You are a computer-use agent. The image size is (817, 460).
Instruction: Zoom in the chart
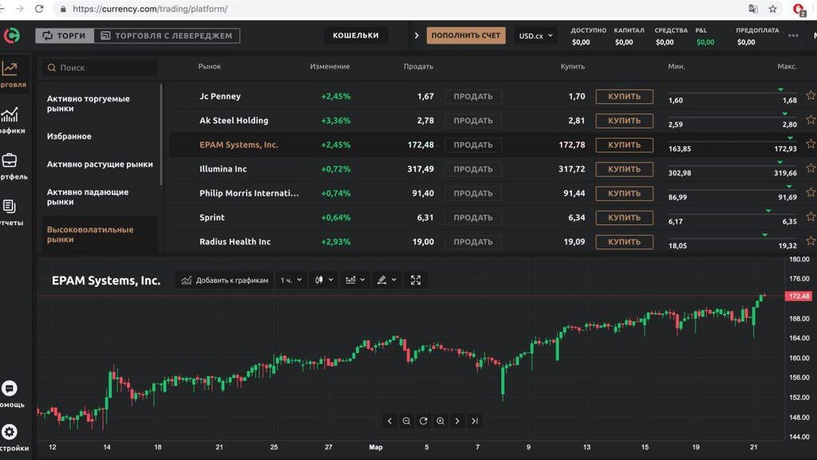coord(440,421)
